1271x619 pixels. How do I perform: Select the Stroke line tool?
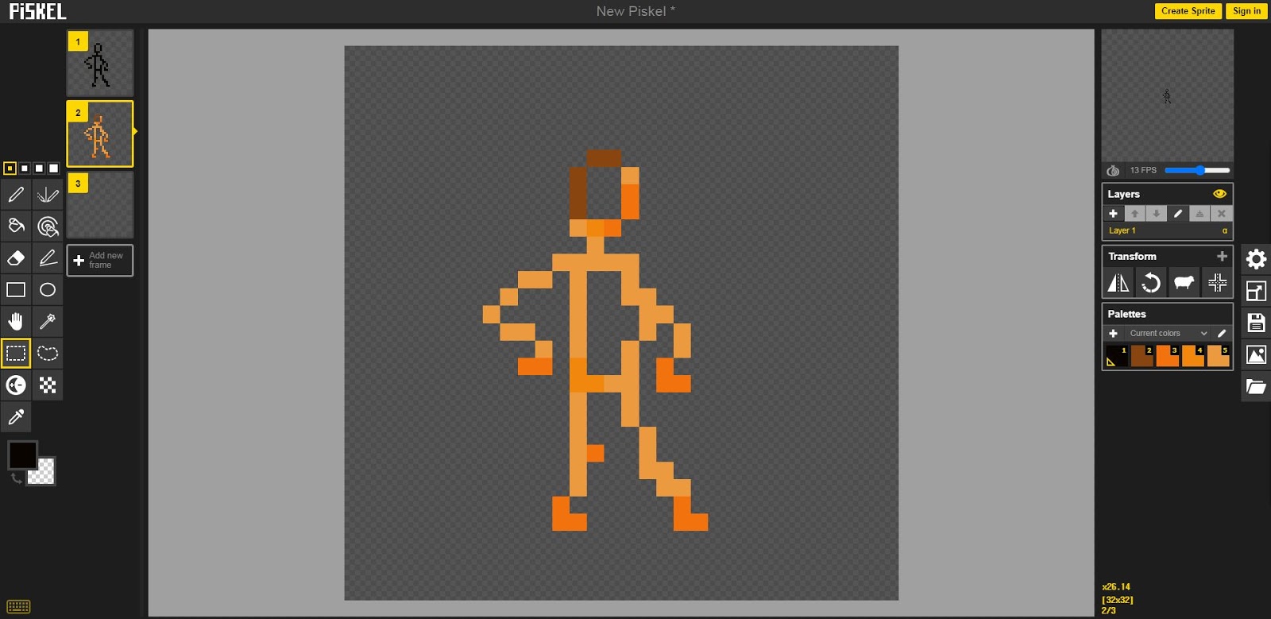click(48, 258)
